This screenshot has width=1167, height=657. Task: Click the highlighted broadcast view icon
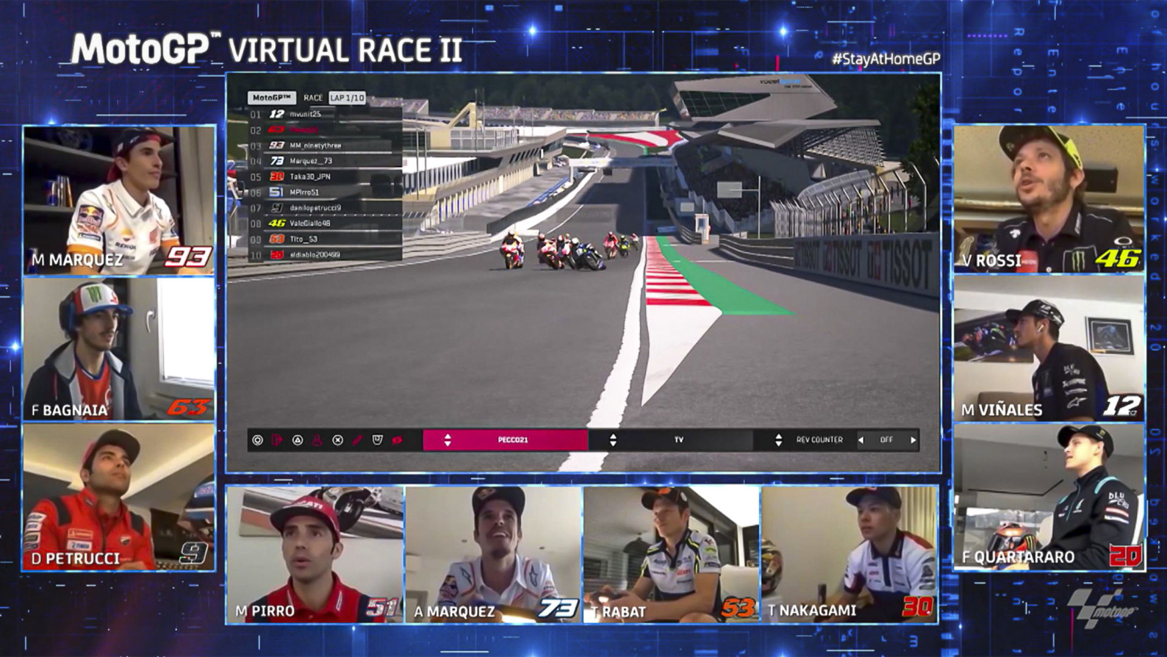pos(278,441)
